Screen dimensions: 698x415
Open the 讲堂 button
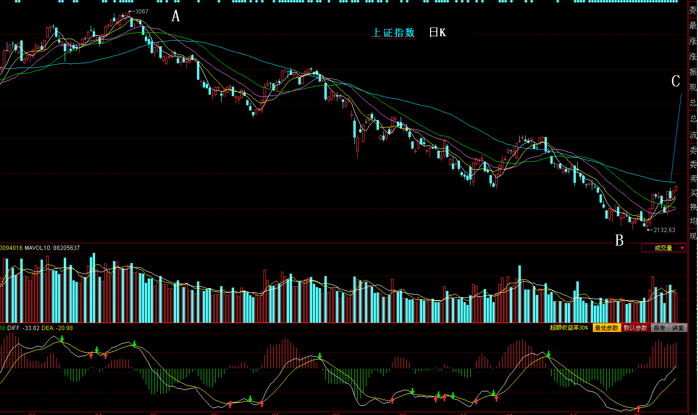(x=678, y=328)
